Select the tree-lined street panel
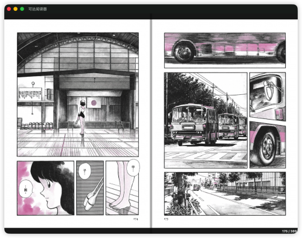This screenshot has width=302, height=238. point(225,193)
